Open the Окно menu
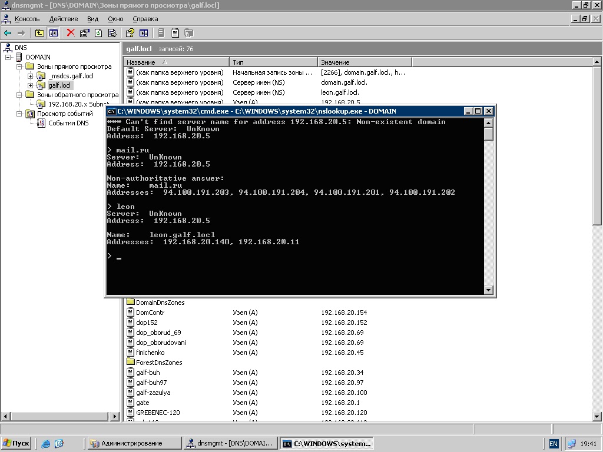Screen dimensions: 603x452 coord(115,19)
